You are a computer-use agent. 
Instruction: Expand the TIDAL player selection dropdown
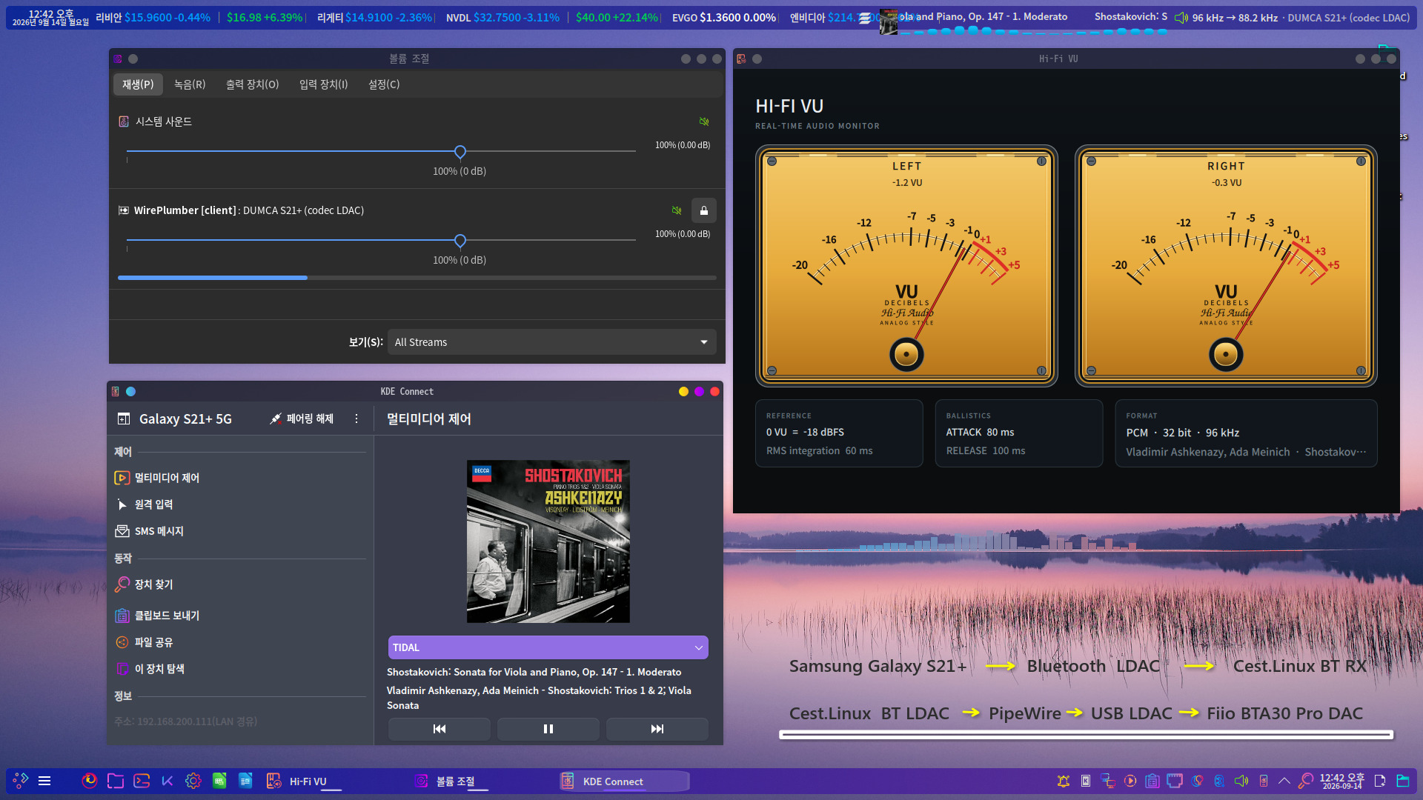548,647
